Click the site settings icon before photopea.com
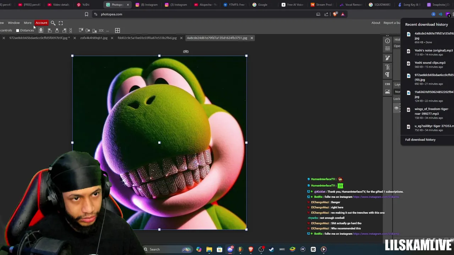Viewport: 454px width, 255px height. pos(95,14)
